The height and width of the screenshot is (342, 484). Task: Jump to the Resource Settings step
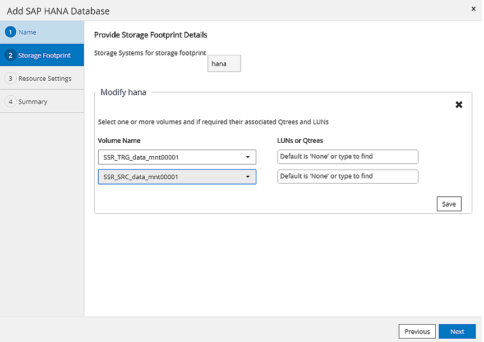point(45,78)
